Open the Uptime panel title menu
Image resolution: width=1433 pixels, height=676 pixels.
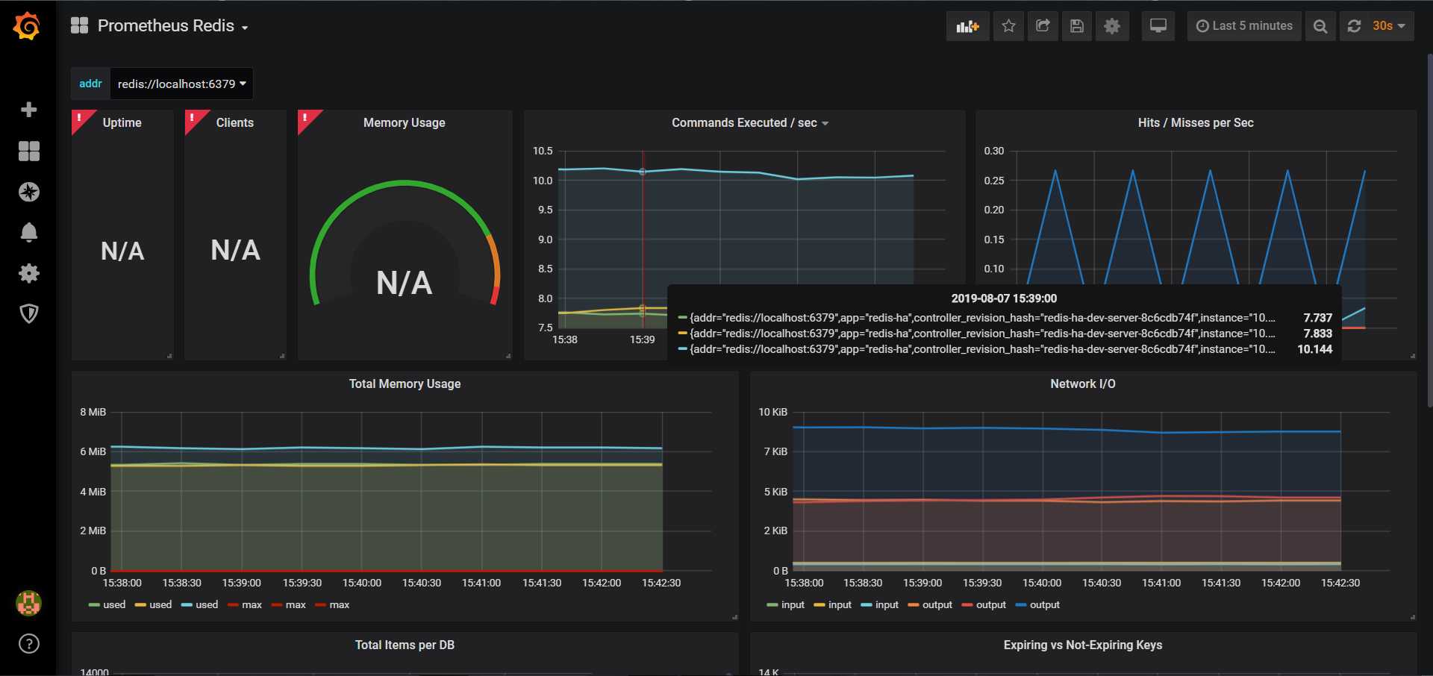pos(122,122)
